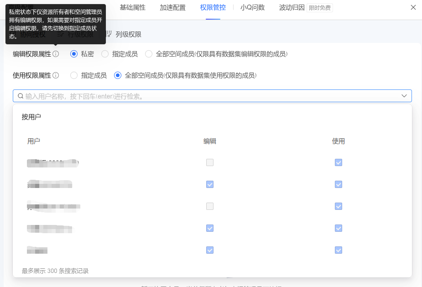This screenshot has width=422, height=287.
Task: Switch to the 加速配置 tab
Action: (x=172, y=8)
